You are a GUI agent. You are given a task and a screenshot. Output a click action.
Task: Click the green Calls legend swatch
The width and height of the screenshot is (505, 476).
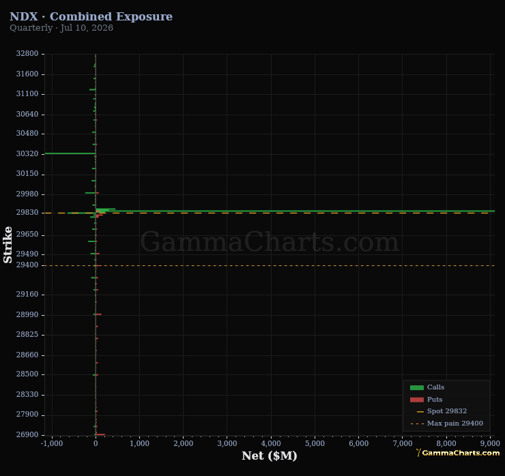(416, 387)
